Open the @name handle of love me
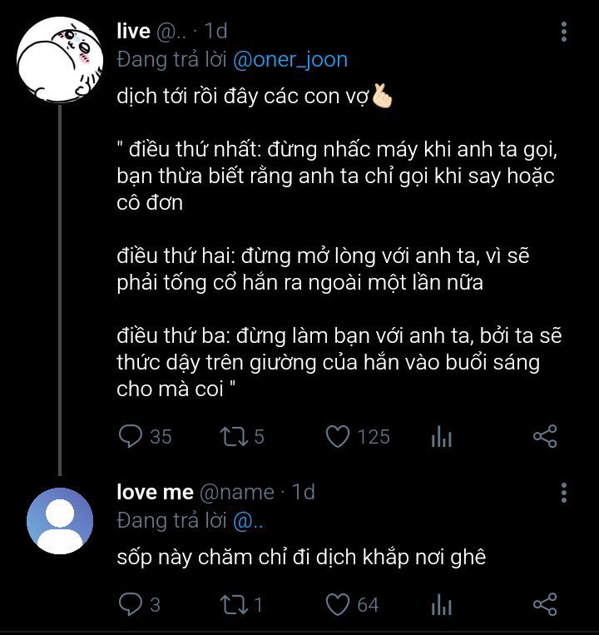The width and height of the screenshot is (599, 635). tap(236, 492)
